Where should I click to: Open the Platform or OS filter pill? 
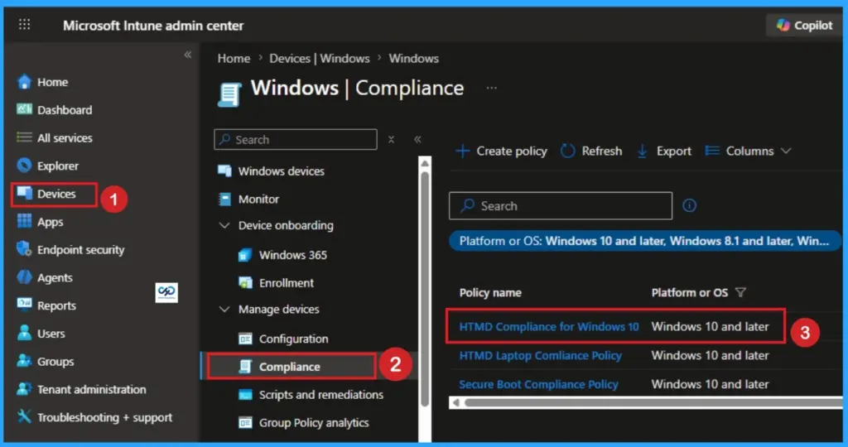(644, 241)
